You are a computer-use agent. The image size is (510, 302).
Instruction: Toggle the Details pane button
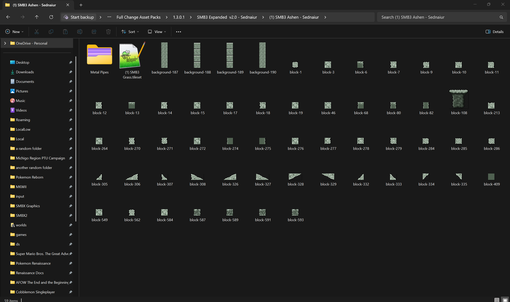tap(494, 31)
